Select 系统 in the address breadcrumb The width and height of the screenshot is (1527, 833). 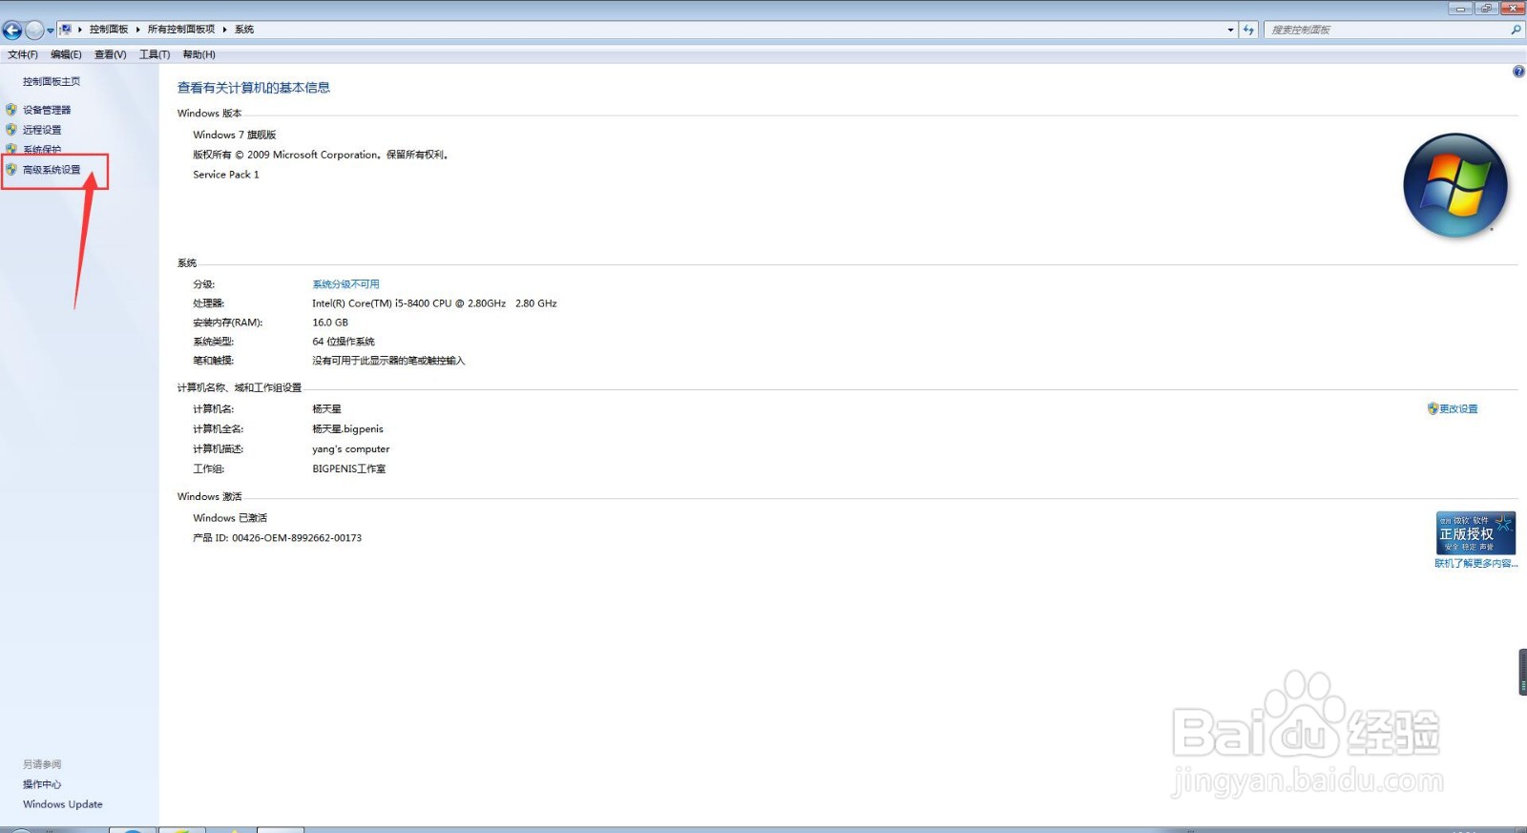[x=244, y=30]
